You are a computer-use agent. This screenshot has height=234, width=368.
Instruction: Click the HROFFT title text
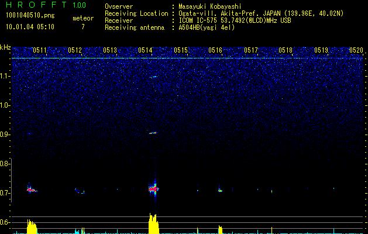pos(36,5)
